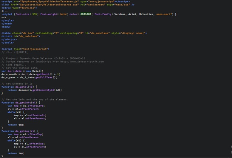Click the "Set the initial date." comment
Screen dimensions: 232x158
[20, 68]
